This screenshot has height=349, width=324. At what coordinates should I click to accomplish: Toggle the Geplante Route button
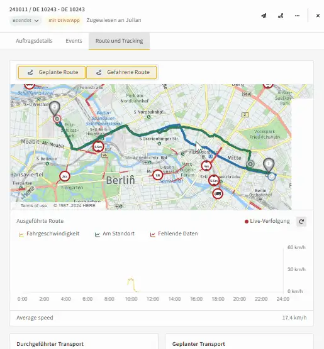click(52, 72)
